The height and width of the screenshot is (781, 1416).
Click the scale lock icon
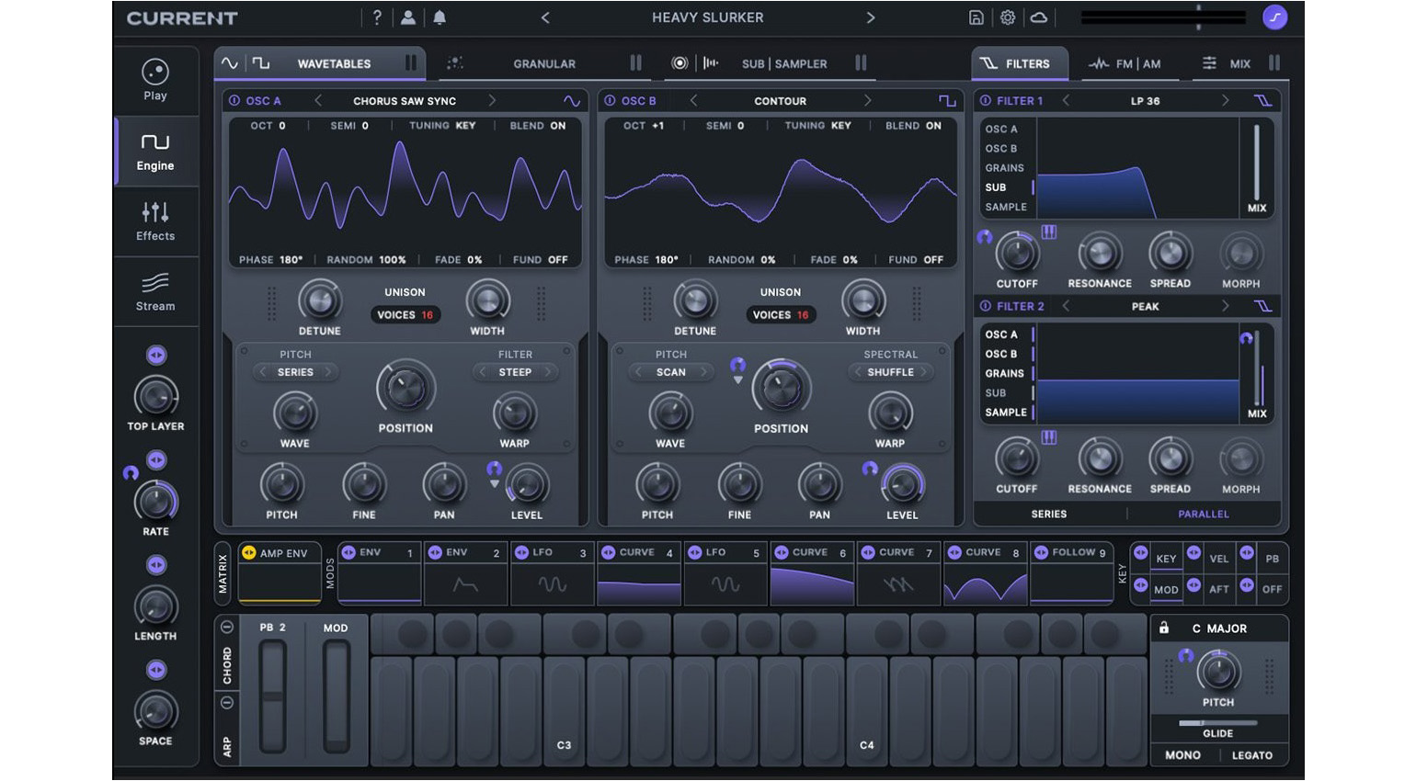point(1164,628)
